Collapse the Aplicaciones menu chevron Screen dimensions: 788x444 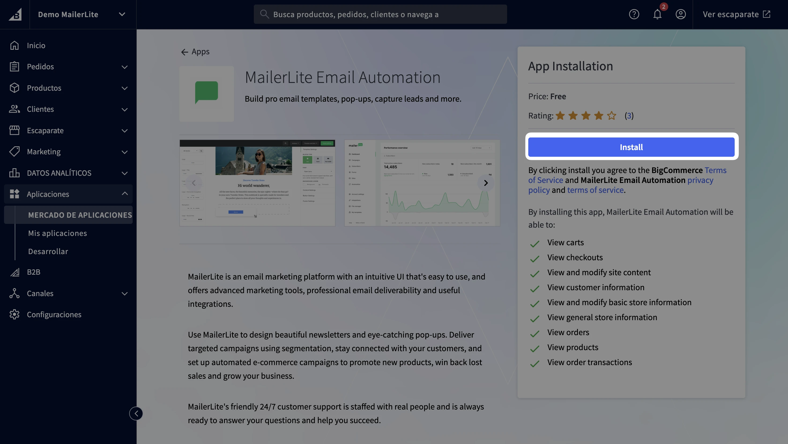125,193
